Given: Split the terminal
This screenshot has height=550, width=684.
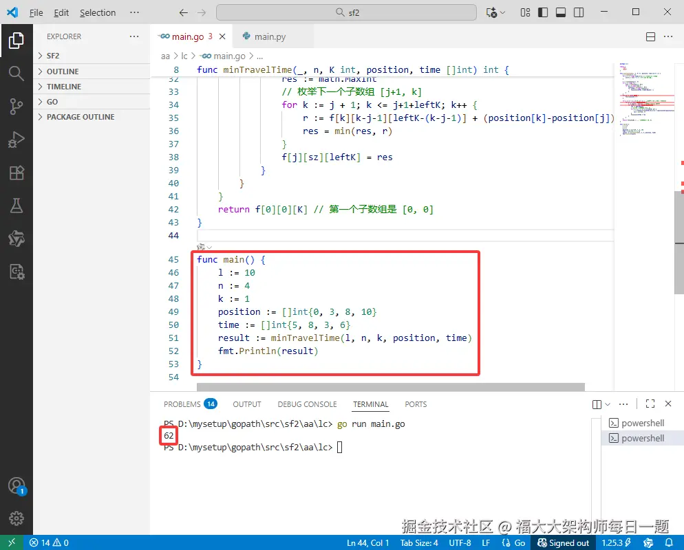Looking at the screenshot, I should click(x=597, y=404).
